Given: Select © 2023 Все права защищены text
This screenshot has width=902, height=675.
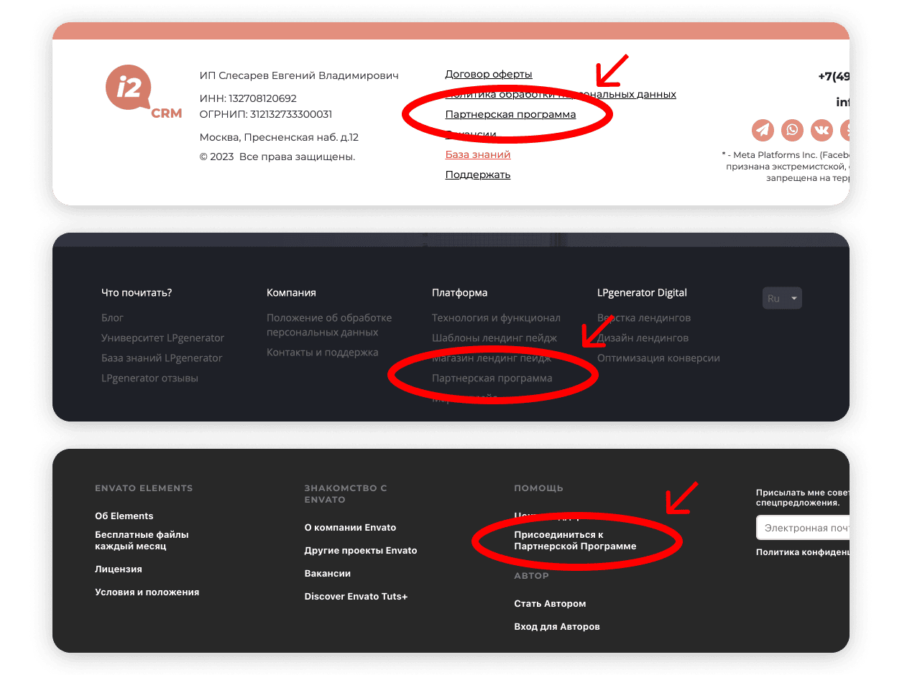Looking at the screenshot, I should pos(277,157).
